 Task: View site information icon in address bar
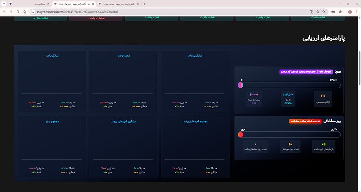32,11
